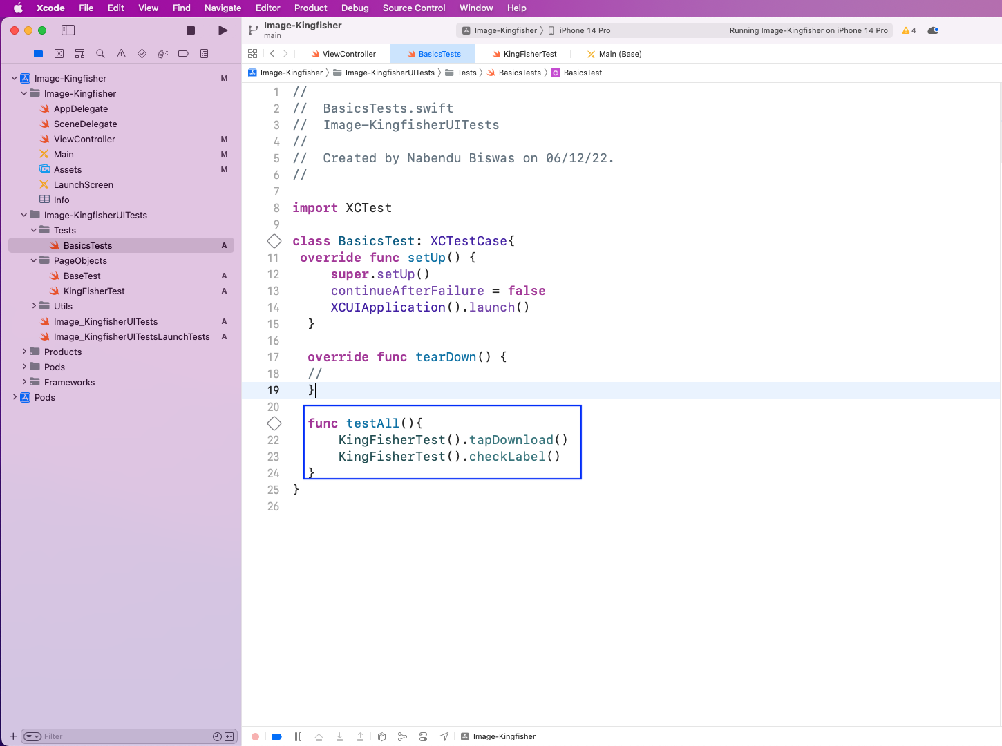Open the filter options dropdown
This screenshot has width=1002, height=746.
pyautogui.click(x=32, y=736)
